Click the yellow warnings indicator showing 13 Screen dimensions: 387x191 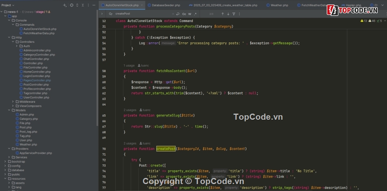click(364, 21)
